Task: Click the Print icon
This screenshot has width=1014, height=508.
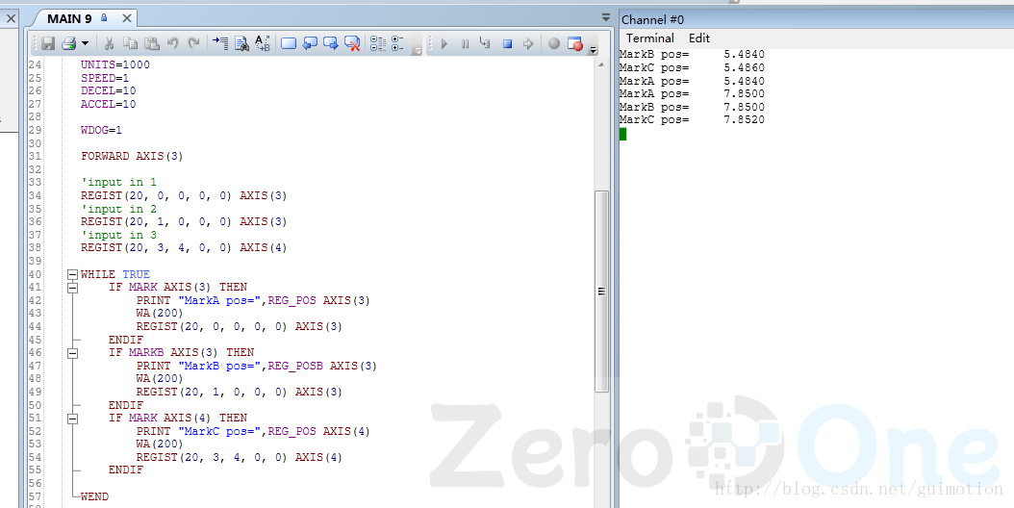Action: click(68, 43)
